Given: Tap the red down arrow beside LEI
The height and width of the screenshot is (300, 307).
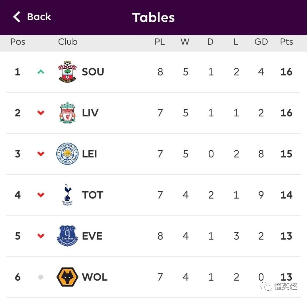Looking at the screenshot, I should point(41,154).
